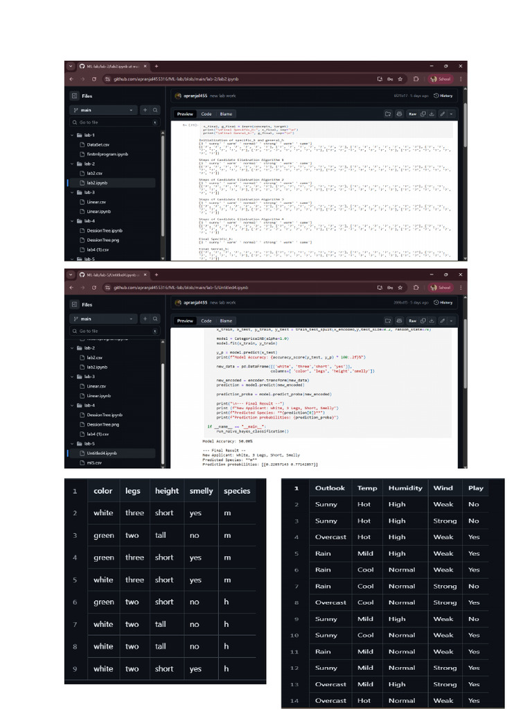Image resolution: width=532 pixels, height=710 pixels.
Task: Open firstmlprogram.ipynb in top window file tree
Action: (107, 154)
